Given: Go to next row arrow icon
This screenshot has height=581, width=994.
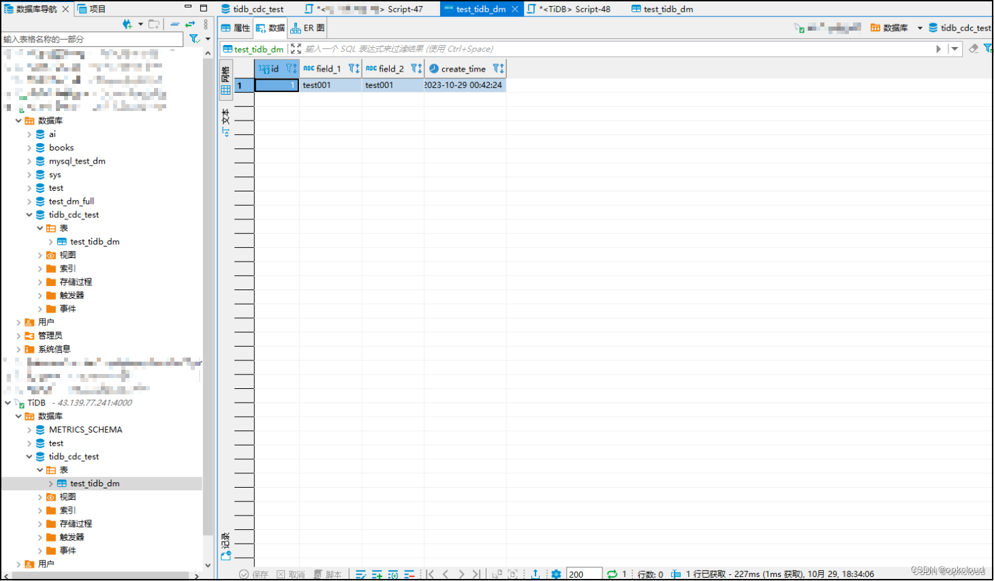Looking at the screenshot, I should click(461, 574).
